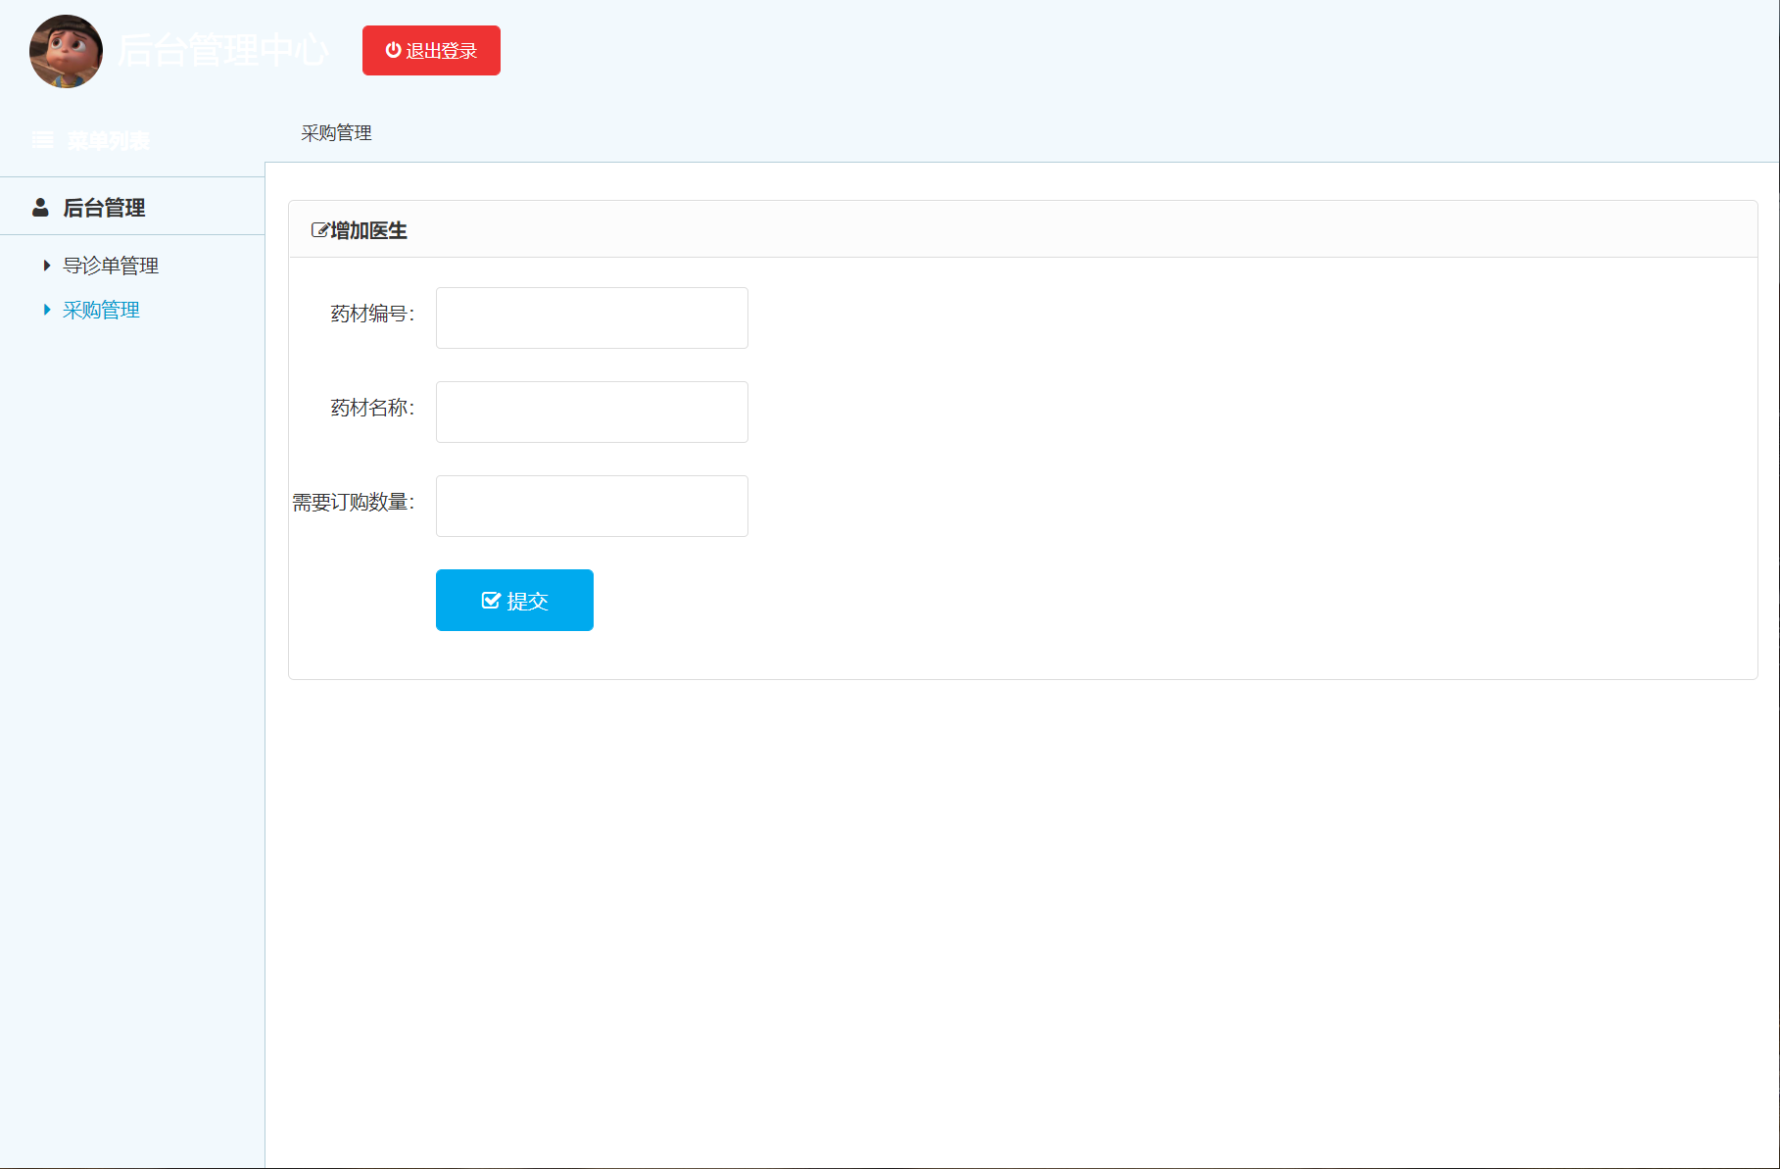Image resolution: width=1780 pixels, height=1169 pixels.
Task: Click the 药材编号 field label
Action: (x=372, y=314)
